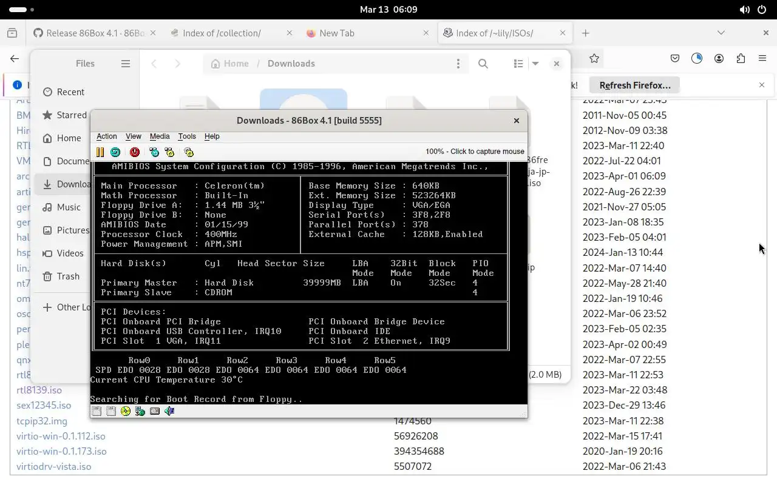The width and height of the screenshot is (777, 485).
Task: Toggle list view in Files window
Action: pos(518,64)
